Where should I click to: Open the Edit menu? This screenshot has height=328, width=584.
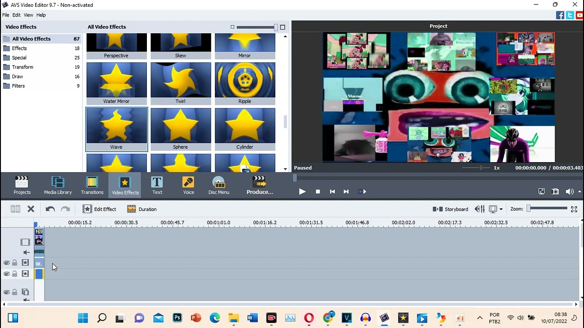[16, 15]
